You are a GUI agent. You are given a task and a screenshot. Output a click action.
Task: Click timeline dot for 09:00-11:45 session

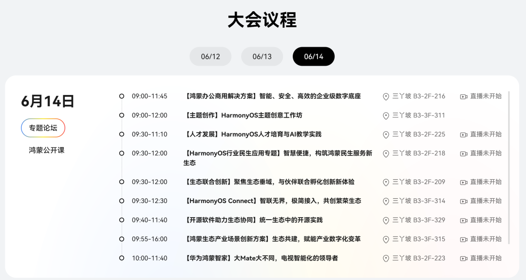pos(122,96)
